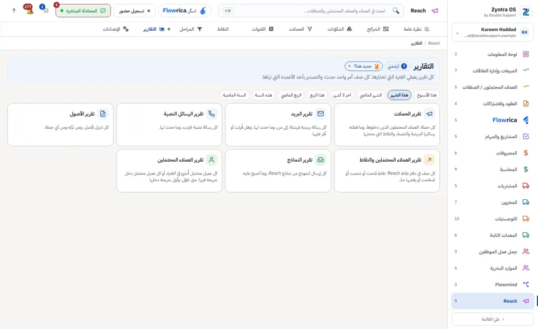Screen dimensions: 538x329
Task: Click the Reach breadcrumb link
Action: click(434, 43)
